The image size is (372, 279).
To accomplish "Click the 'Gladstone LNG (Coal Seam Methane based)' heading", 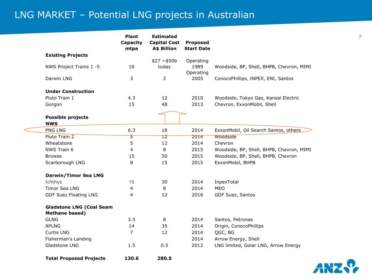I will pyautogui.click(x=79, y=210).
